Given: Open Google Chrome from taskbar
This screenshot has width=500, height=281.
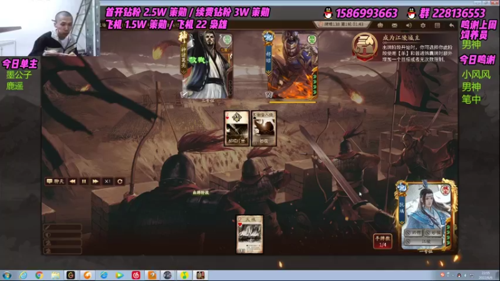Looking at the screenshot, I should (39, 275).
